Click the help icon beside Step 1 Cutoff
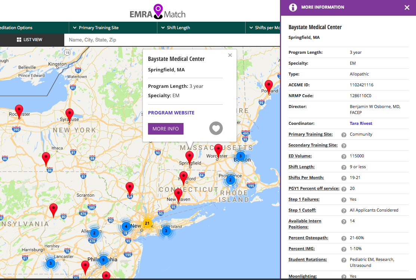Image resolution: width=416 pixels, height=280 pixels. (344, 211)
